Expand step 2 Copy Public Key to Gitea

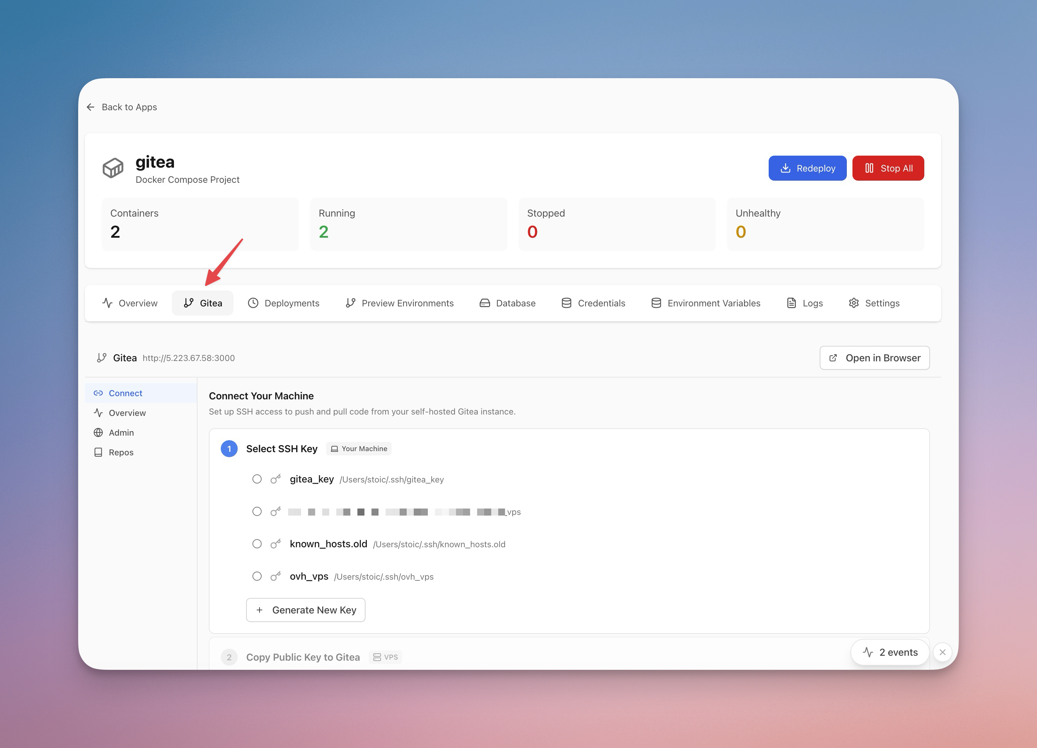(x=303, y=657)
